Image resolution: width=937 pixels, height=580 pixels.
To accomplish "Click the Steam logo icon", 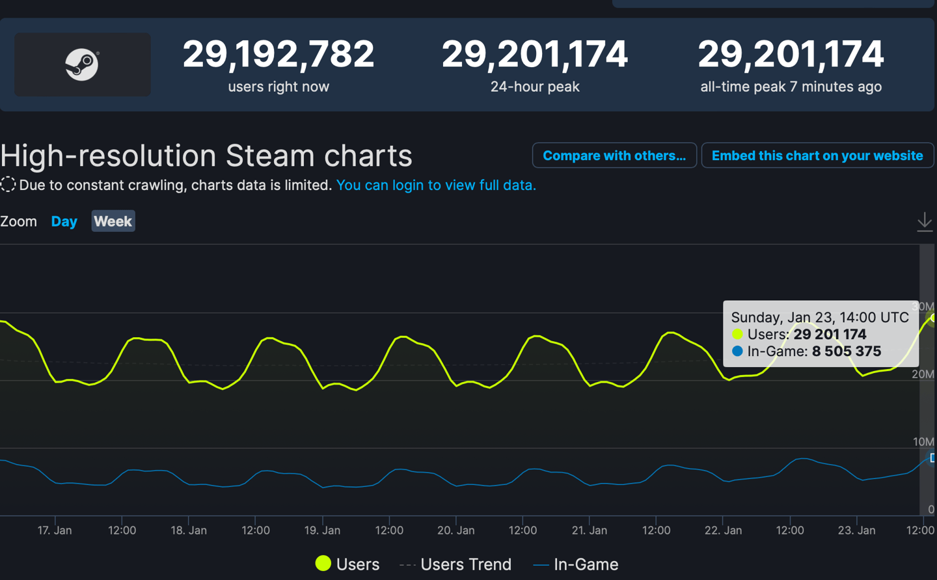I will pyautogui.click(x=82, y=64).
